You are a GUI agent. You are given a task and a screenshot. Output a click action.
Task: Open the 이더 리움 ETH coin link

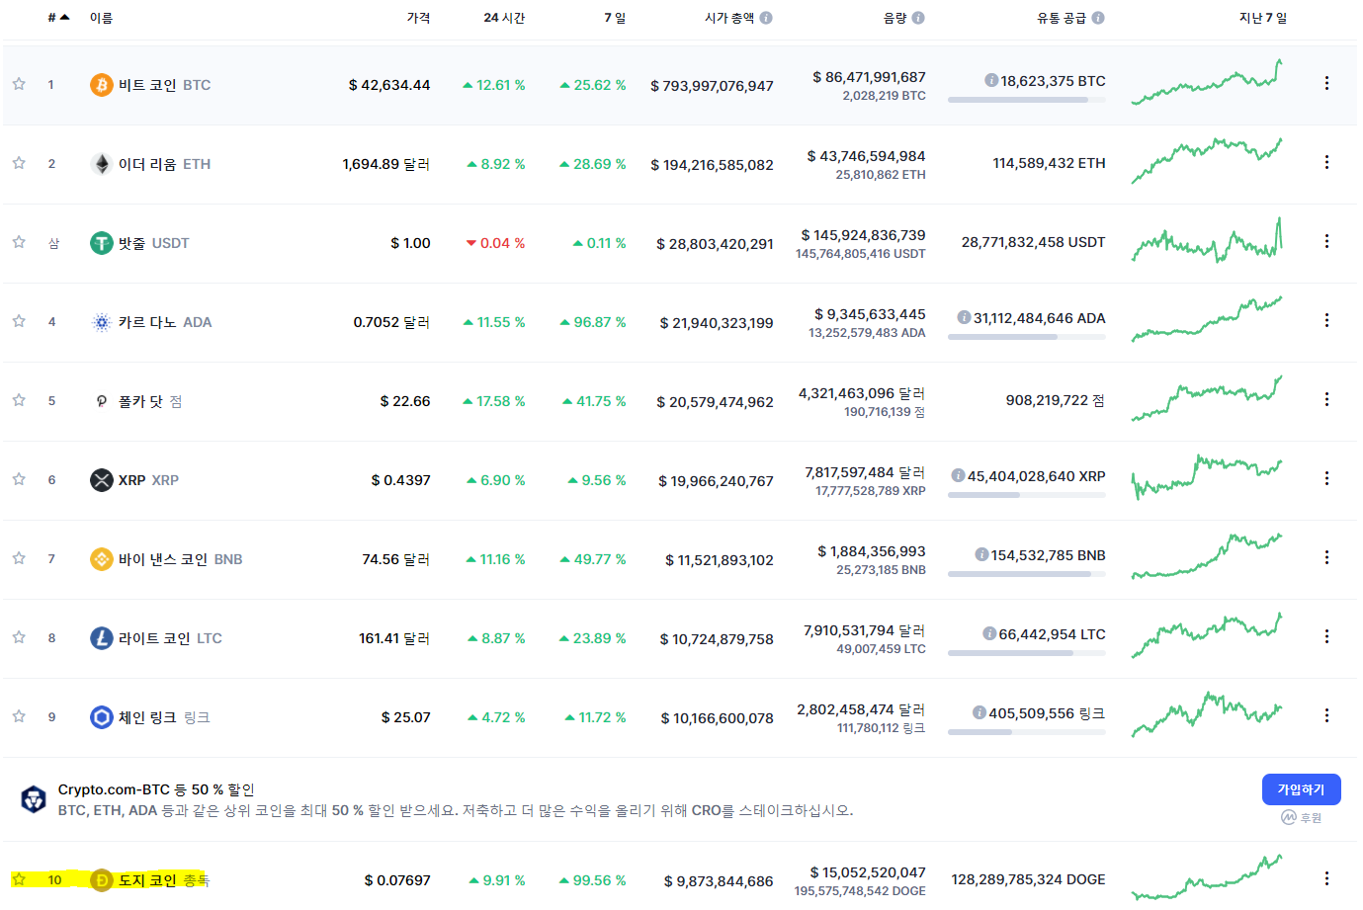click(164, 164)
